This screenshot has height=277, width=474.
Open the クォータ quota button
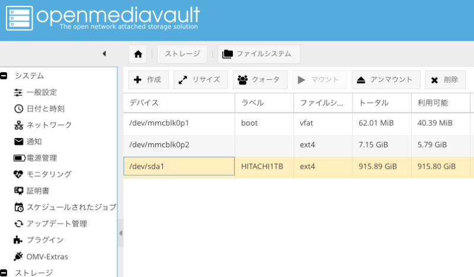(x=260, y=80)
